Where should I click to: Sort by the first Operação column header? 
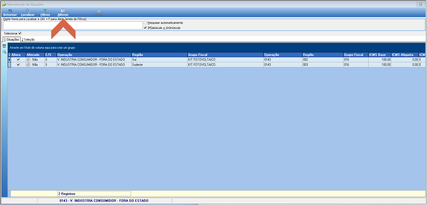94,55
